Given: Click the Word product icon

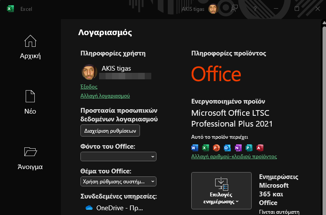Looking at the screenshot, I should pyautogui.click(x=195, y=148).
